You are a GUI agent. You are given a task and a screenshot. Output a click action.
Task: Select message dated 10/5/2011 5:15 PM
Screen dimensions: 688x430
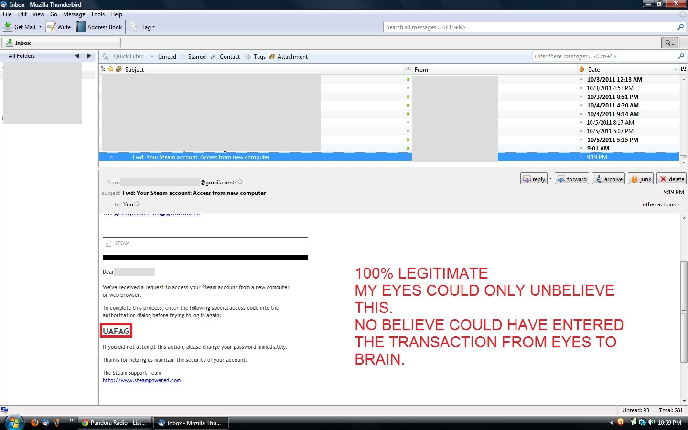click(x=389, y=140)
